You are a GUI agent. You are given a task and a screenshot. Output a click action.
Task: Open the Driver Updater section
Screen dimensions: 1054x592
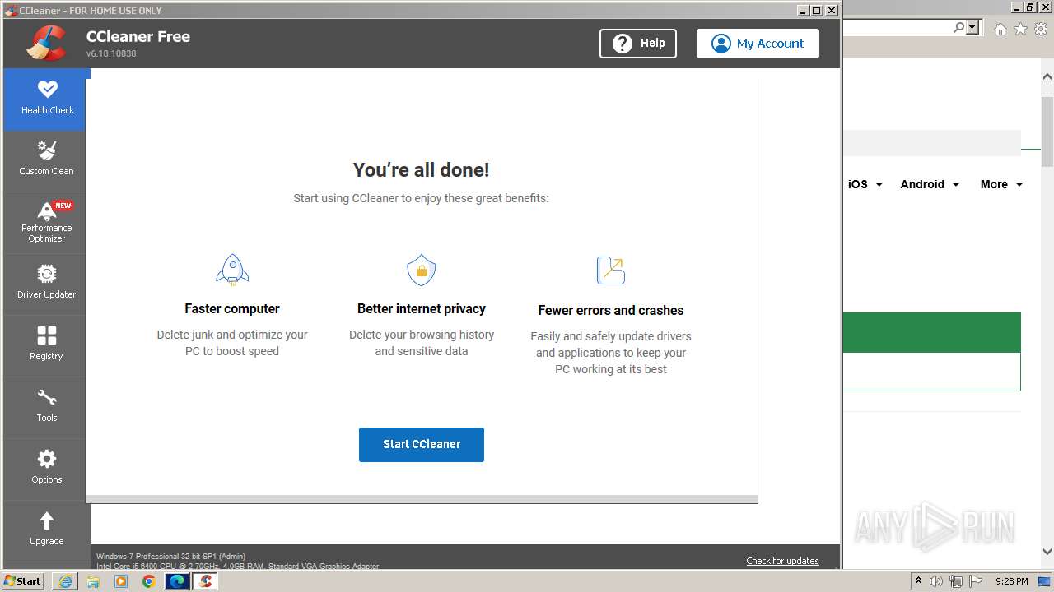47,284
